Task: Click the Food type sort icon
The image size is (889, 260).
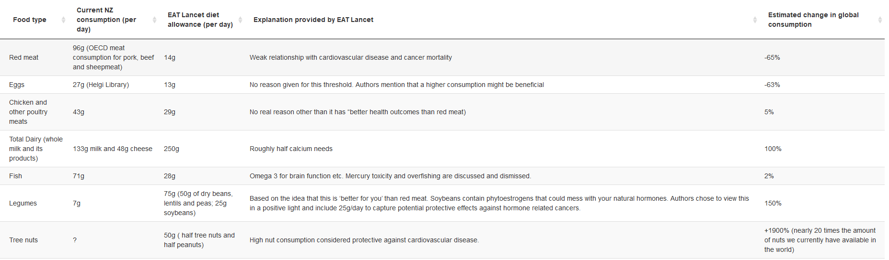Action: pos(63,20)
